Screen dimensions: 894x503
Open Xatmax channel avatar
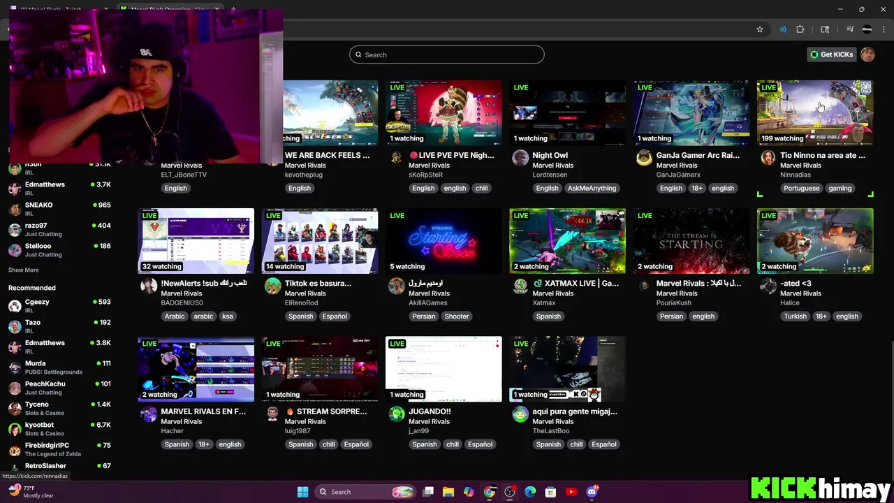pos(520,286)
